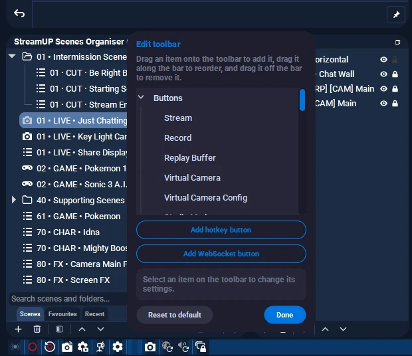Hide the RP] [CAM] Main source
This screenshot has height=356, width=412.
coord(383,89)
